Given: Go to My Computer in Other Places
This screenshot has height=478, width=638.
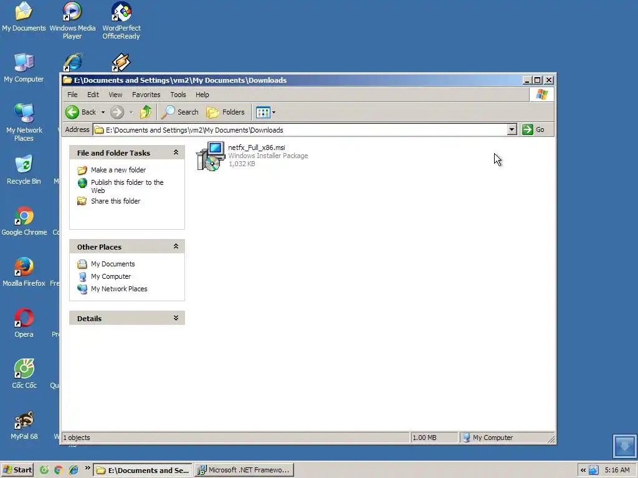Looking at the screenshot, I should point(111,276).
